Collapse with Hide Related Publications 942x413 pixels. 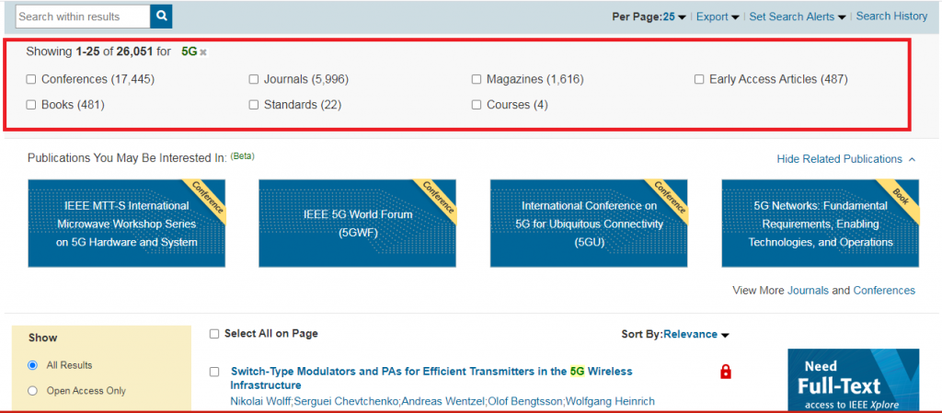point(846,159)
